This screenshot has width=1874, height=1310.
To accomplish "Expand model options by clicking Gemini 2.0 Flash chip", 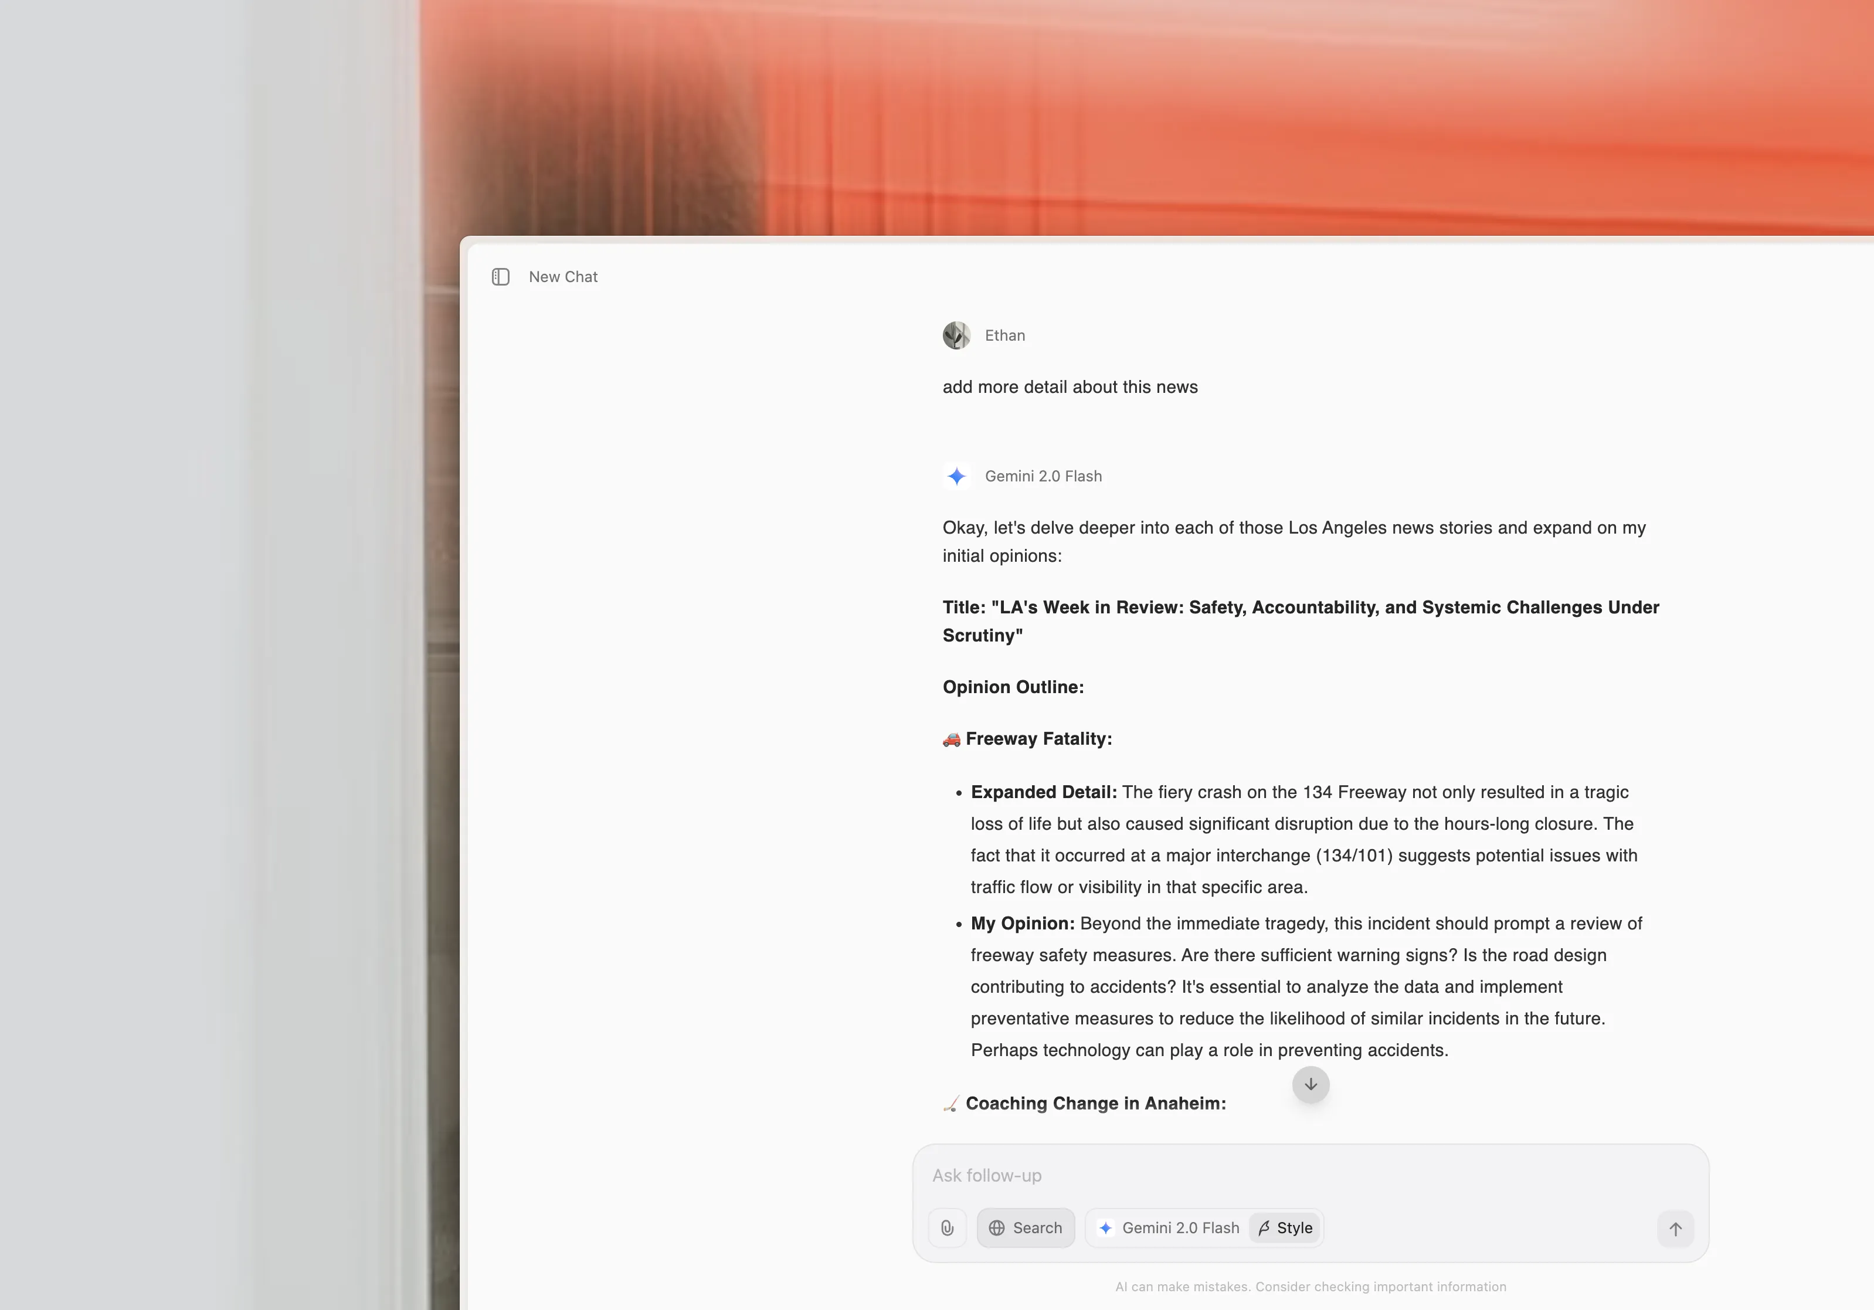I will [1181, 1227].
